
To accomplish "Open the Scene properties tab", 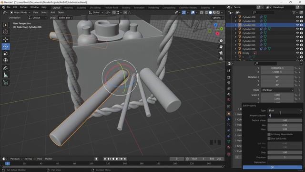I will tap(229, 94).
